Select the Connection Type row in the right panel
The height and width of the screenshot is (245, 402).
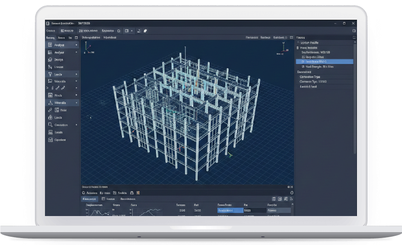(324, 77)
